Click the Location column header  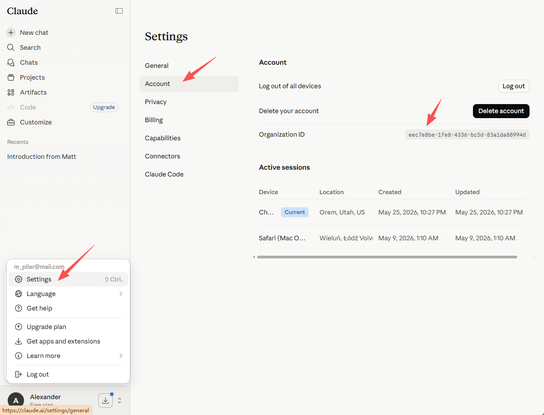(x=332, y=192)
